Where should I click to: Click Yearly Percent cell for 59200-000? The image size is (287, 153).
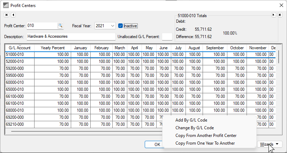coord(53,68)
